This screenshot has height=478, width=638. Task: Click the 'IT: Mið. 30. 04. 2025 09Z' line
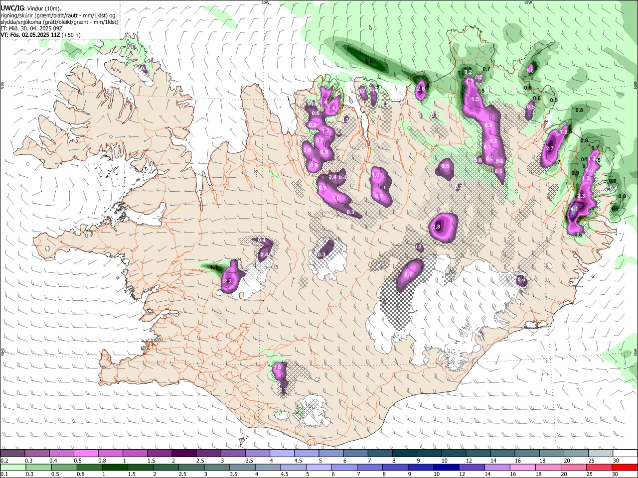(31, 28)
